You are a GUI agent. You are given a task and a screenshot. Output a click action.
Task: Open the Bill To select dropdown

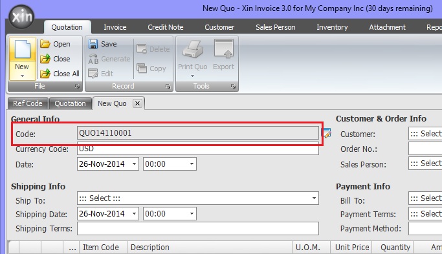tap(425, 198)
